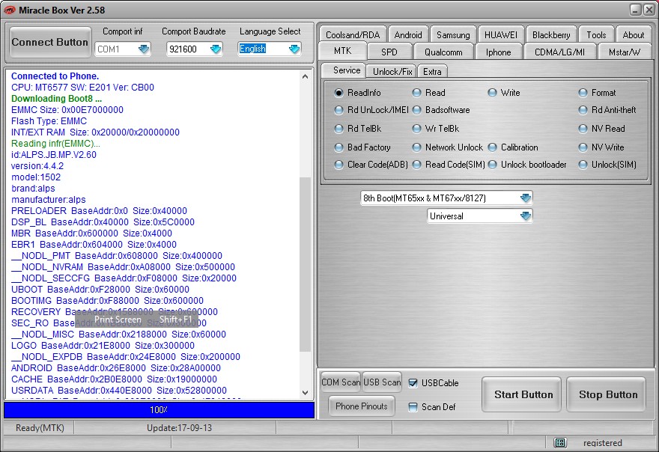This screenshot has width=659, height=452.
Task: Click the 'registered' status text
Action: click(x=602, y=443)
